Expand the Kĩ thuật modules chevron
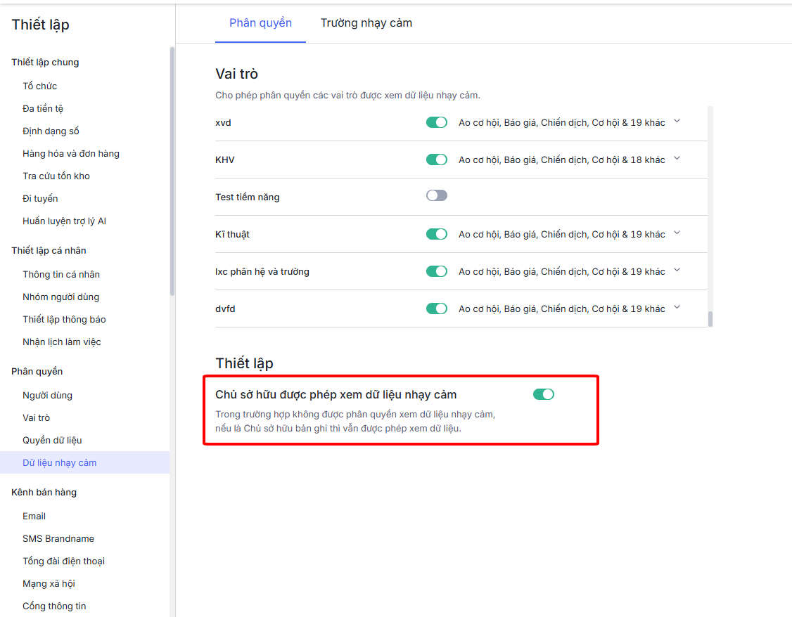792x617 pixels. 677,233
